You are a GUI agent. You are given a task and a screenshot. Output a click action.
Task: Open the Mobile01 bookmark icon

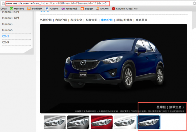pos(11,9)
